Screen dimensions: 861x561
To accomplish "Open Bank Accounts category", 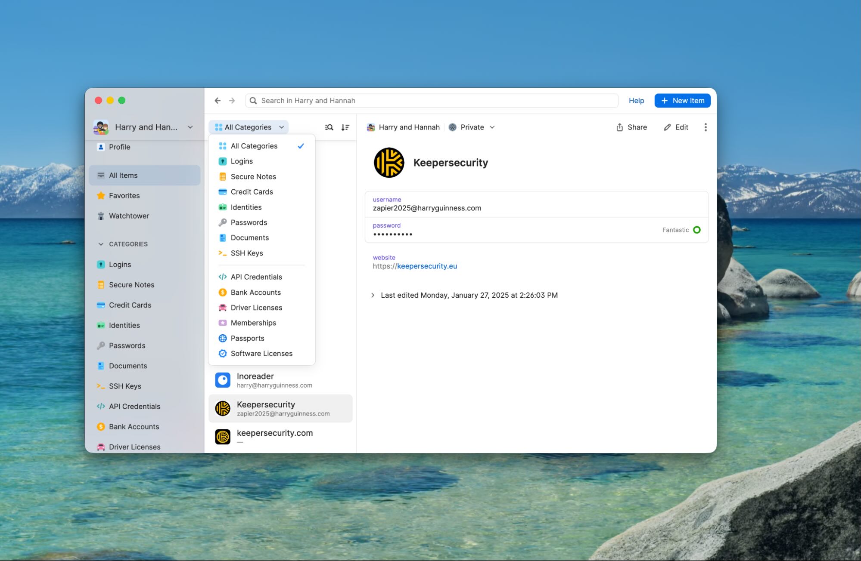I will tap(134, 426).
